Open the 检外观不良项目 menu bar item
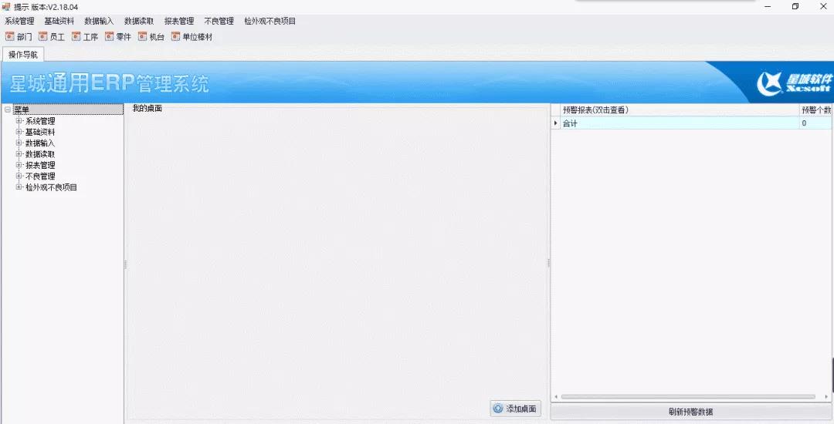The image size is (834, 424). pyautogui.click(x=270, y=22)
